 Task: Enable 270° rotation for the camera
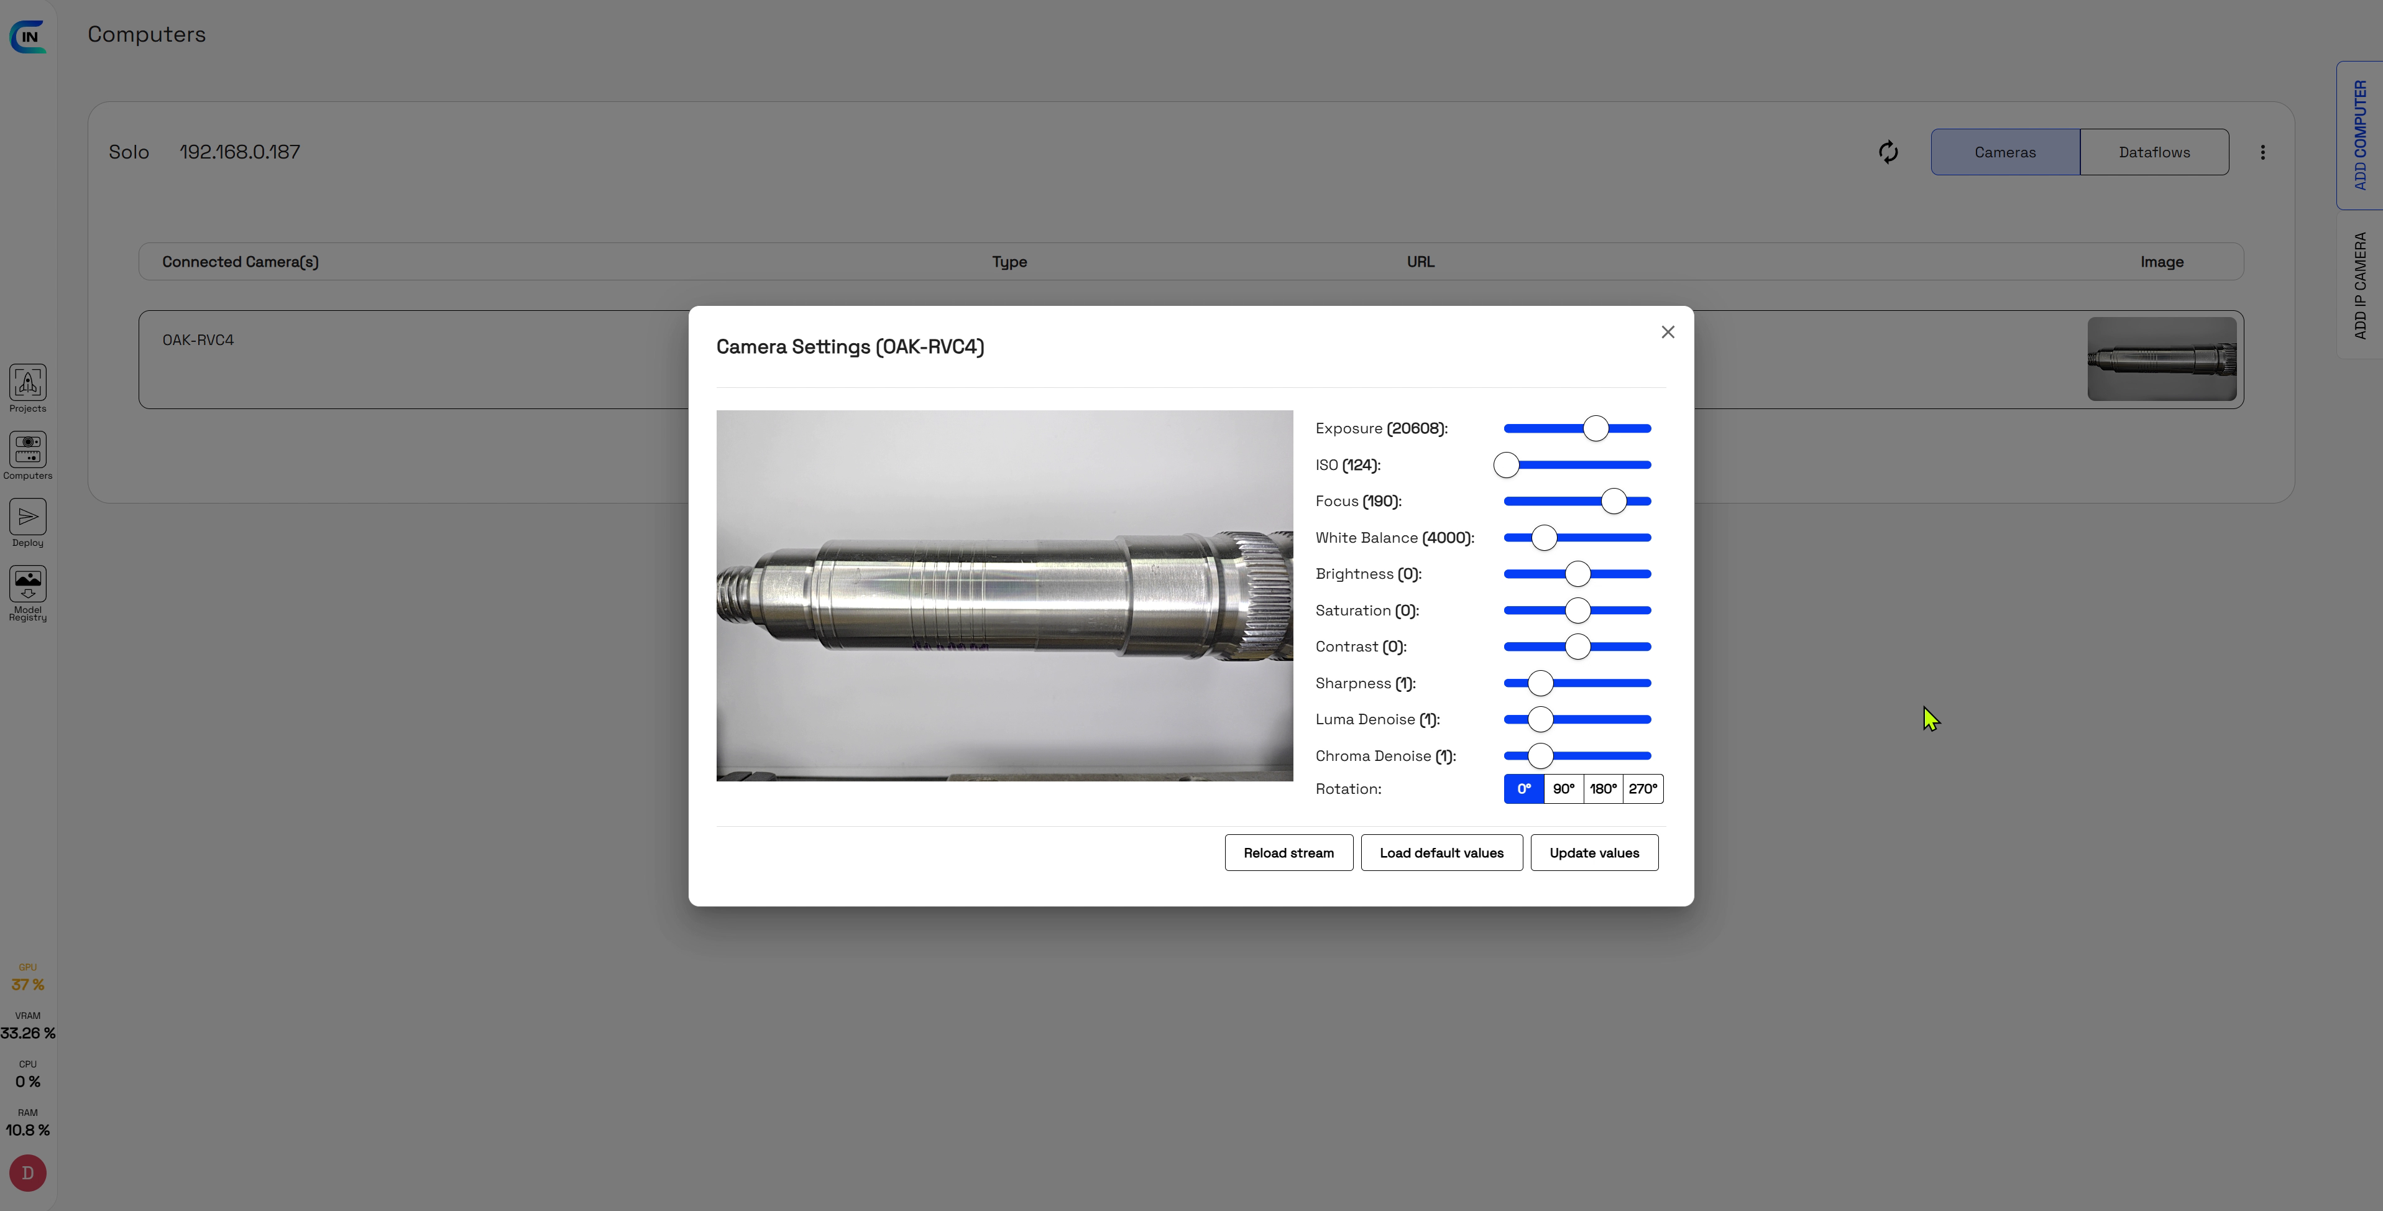[1643, 788]
